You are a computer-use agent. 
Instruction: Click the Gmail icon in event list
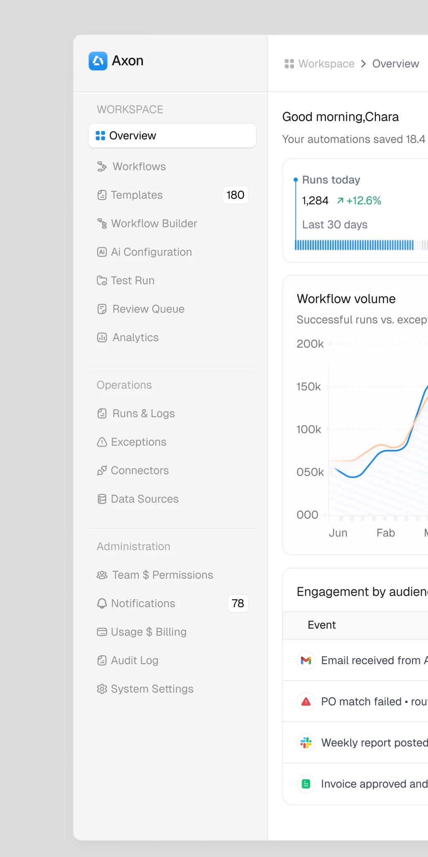pos(306,660)
